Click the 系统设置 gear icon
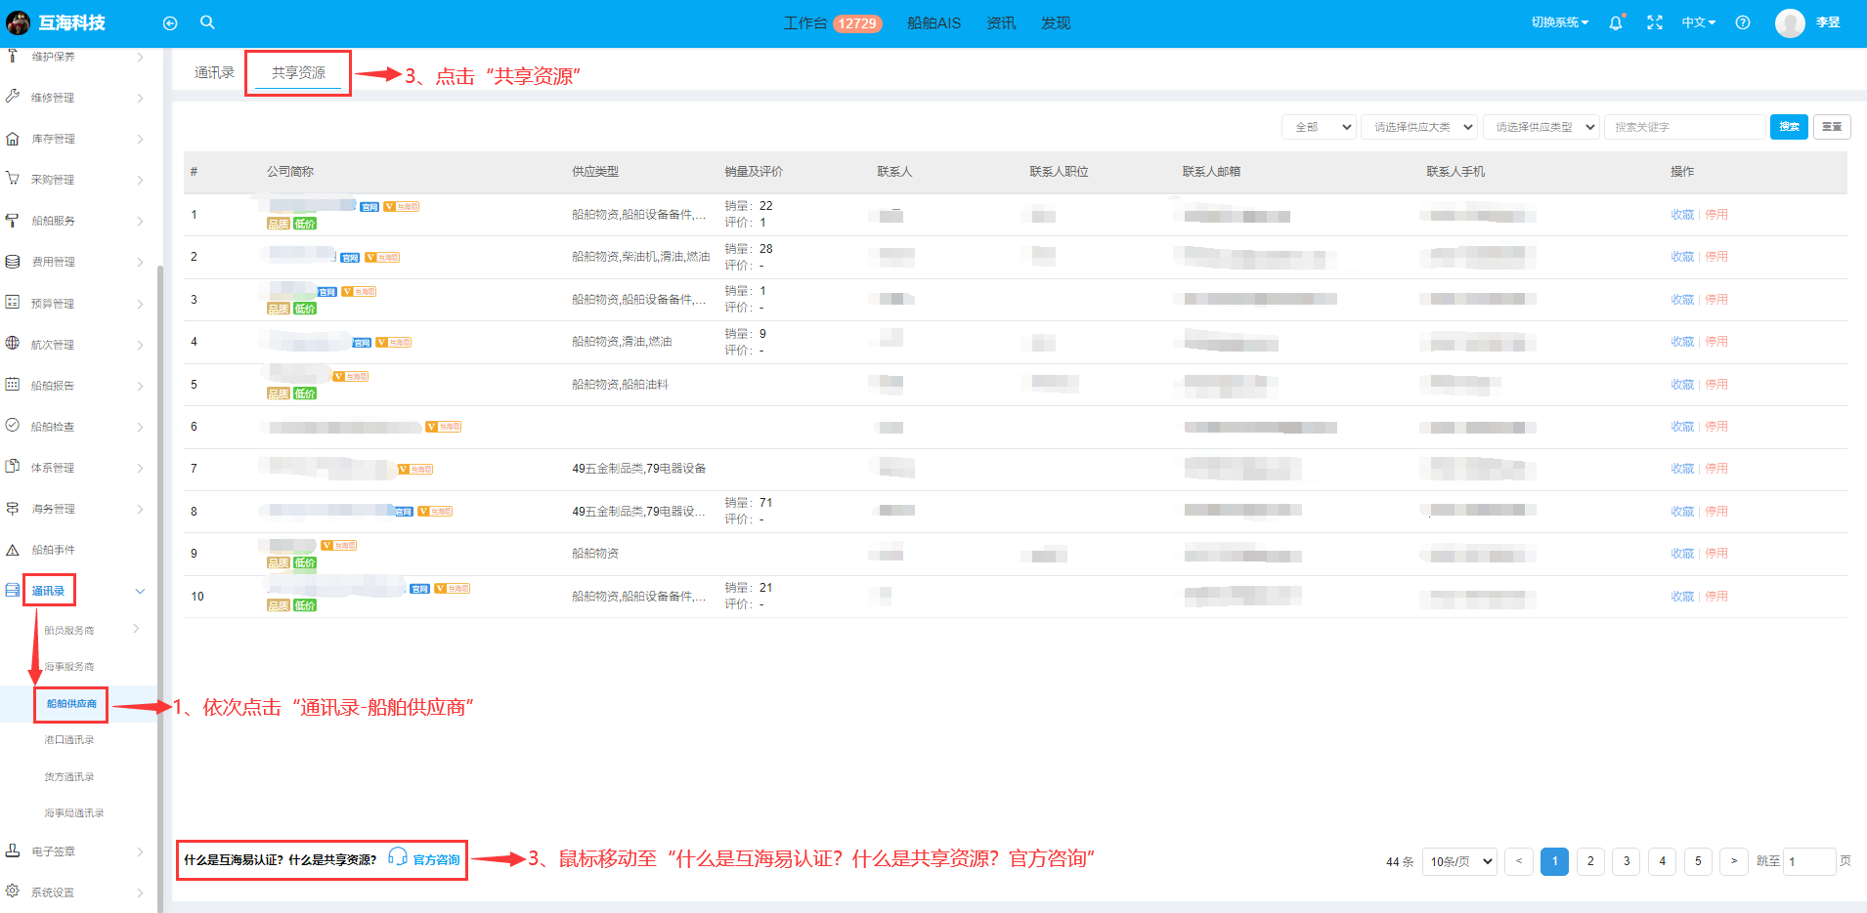1867x913 pixels. pyautogui.click(x=13, y=891)
